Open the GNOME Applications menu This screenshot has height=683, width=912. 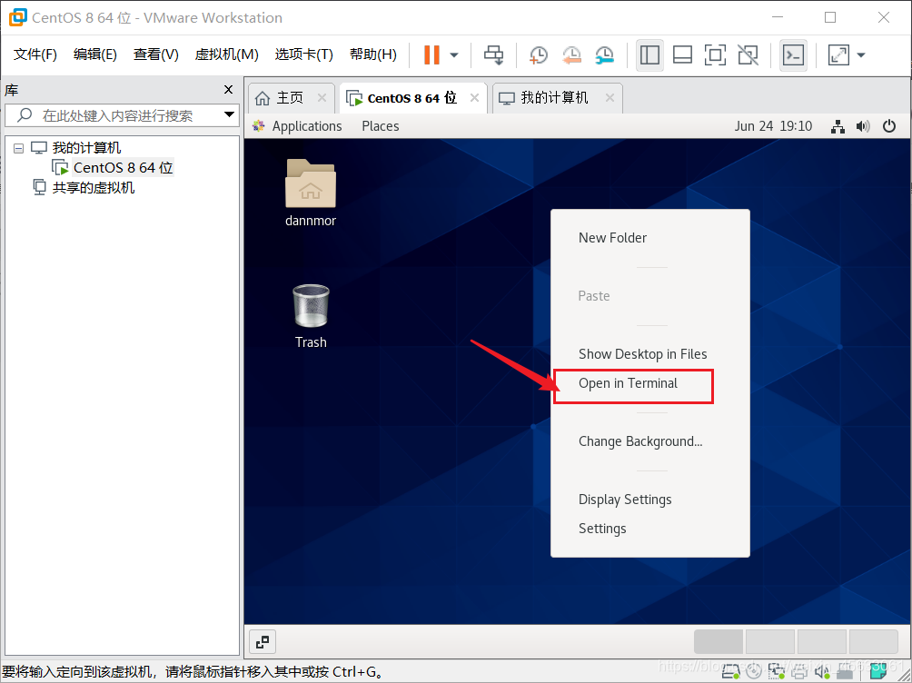pos(306,126)
